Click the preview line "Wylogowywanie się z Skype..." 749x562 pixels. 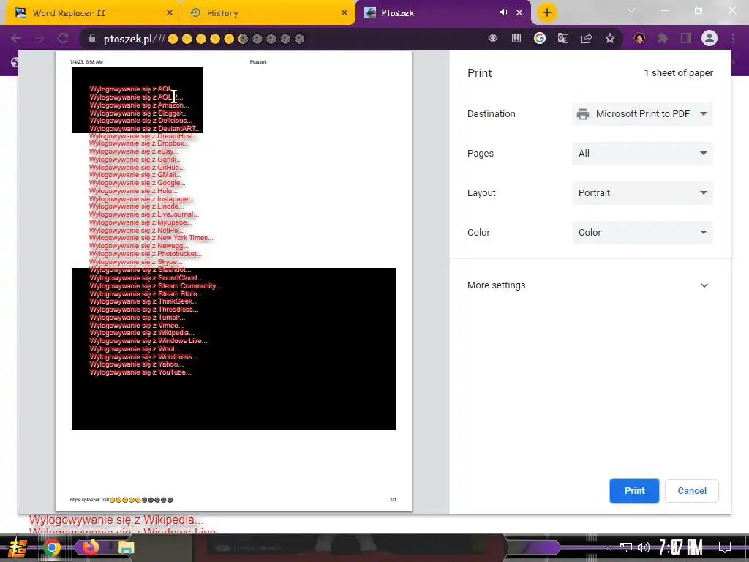(135, 262)
